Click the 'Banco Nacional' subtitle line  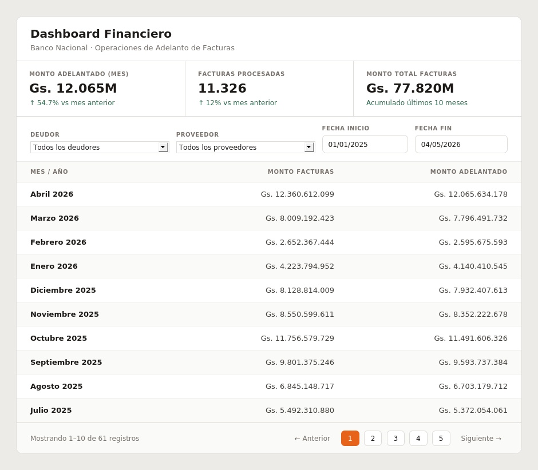[x=132, y=47]
